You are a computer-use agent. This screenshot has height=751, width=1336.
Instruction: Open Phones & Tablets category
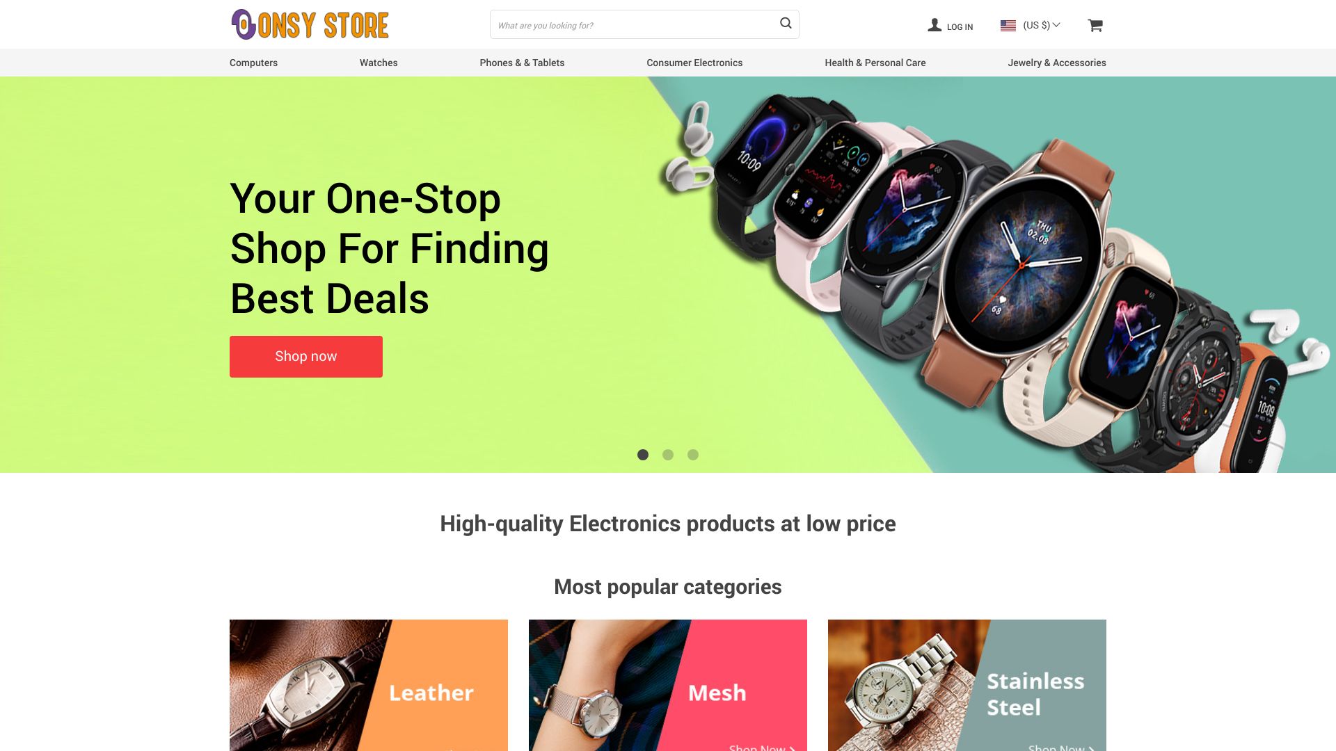tap(522, 63)
